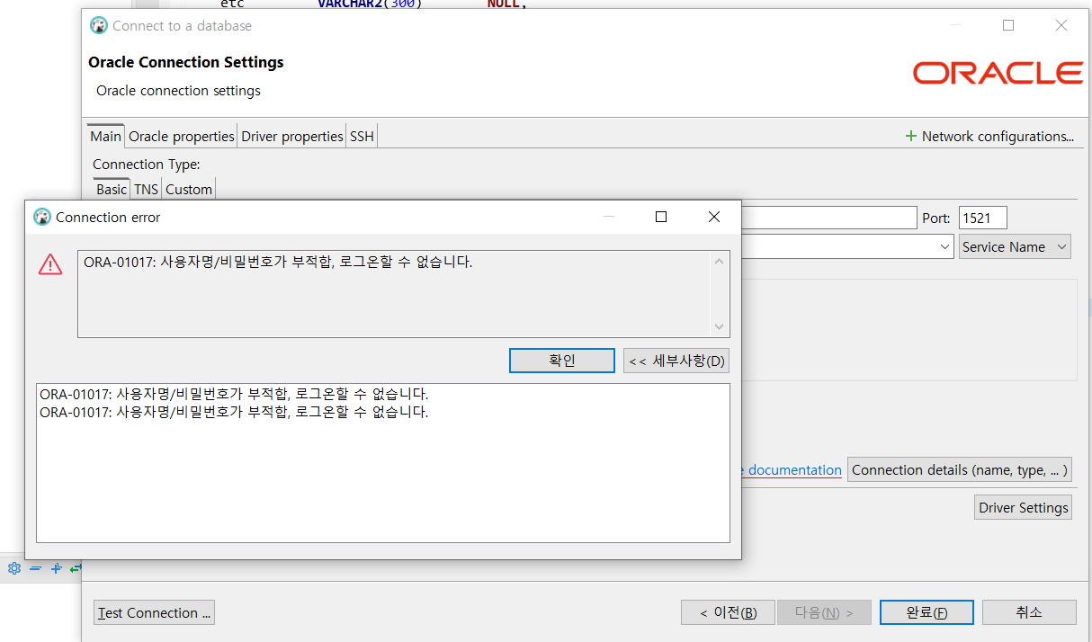Click the red warning triangle icon
This screenshot has width=1092, height=642.
pos(50,264)
